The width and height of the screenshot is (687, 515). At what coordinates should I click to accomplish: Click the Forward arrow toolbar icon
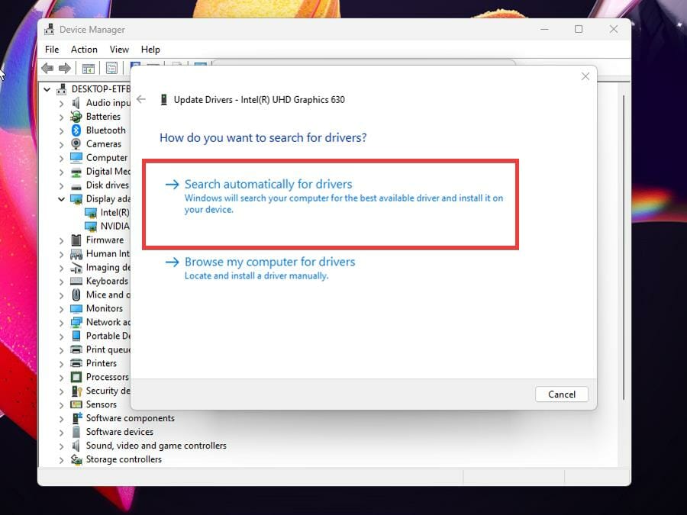click(65, 69)
